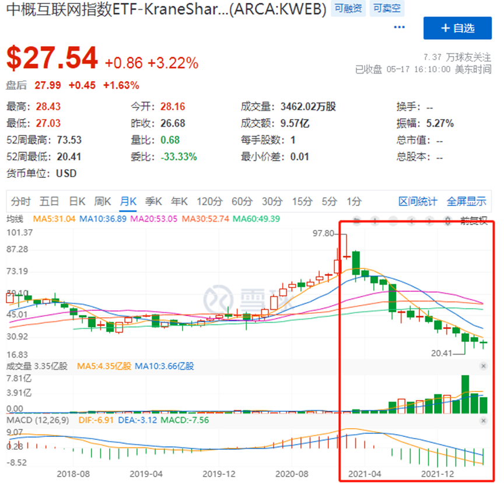The image size is (504, 483).
Task: Open the 前复权 adjustment dropdown
Action: click(x=474, y=220)
